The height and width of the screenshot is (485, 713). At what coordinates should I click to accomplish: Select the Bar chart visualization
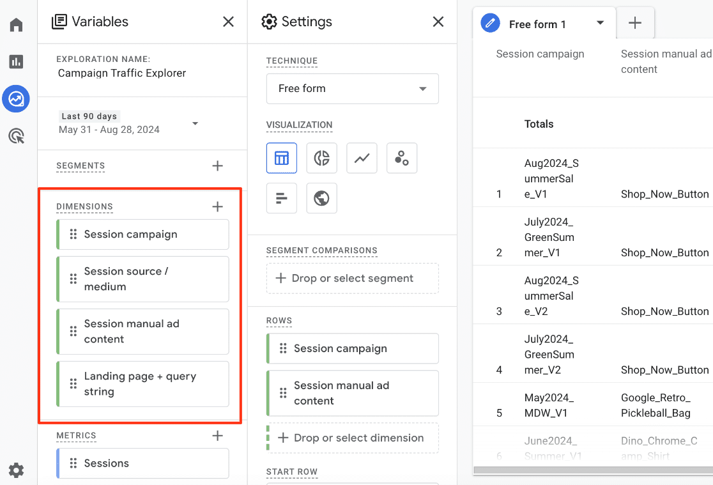(x=282, y=198)
